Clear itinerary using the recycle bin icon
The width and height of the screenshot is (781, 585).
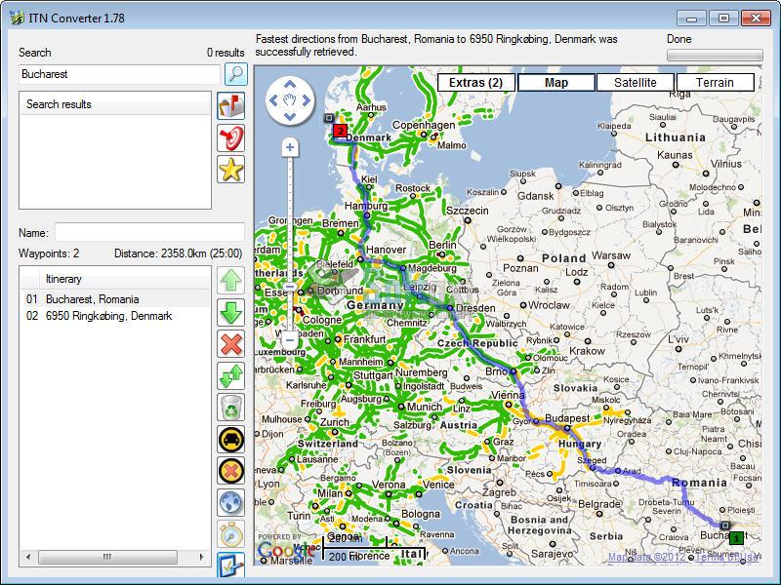point(231,408)
